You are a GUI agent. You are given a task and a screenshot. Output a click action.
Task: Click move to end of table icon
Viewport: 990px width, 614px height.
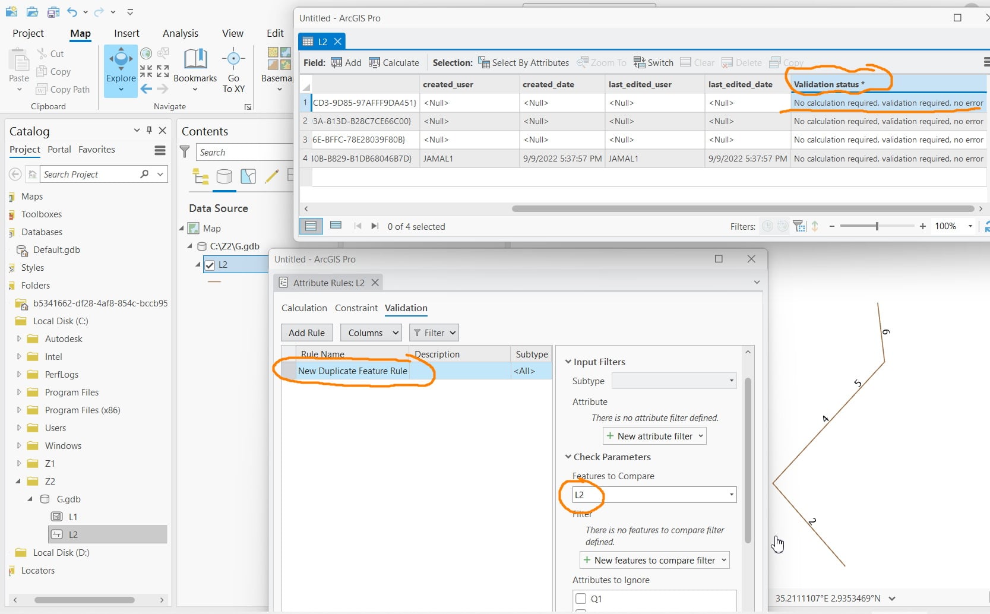[x=375, y=226]
